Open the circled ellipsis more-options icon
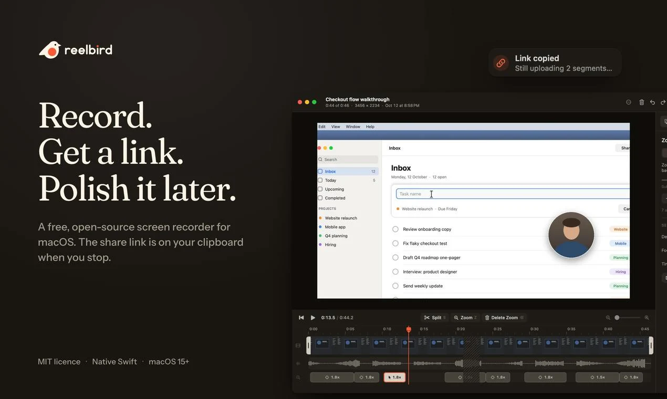 pos(629,102)
